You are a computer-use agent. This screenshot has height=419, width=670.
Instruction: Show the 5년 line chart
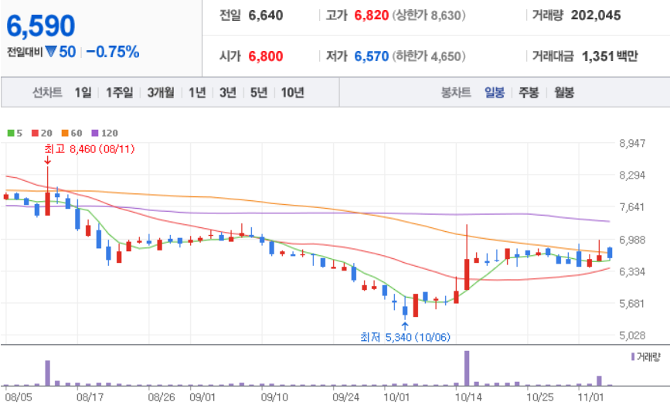259,92
